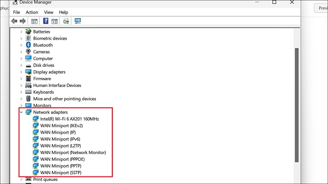
Task: Expand the Display adapters node chevron
Action: (21, 72)
